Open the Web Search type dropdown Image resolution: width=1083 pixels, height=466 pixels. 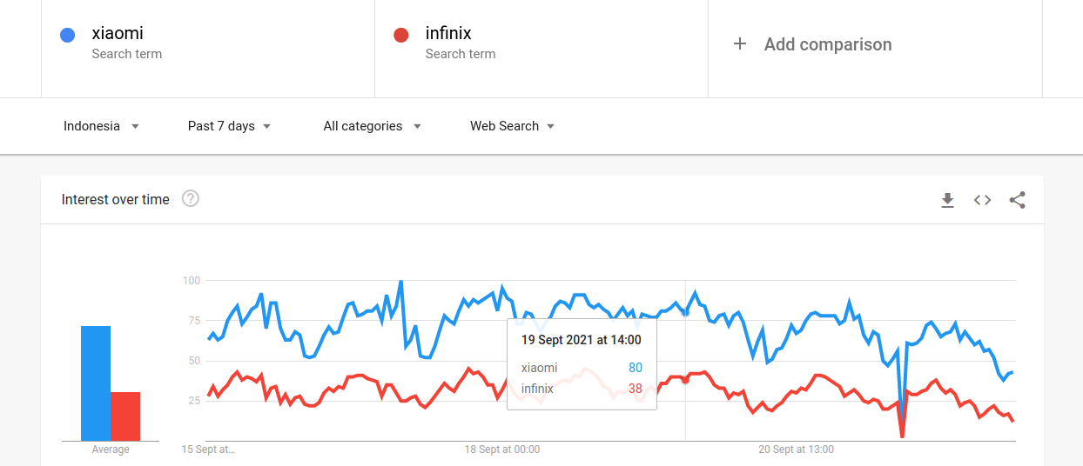click(x=512, y=126)
